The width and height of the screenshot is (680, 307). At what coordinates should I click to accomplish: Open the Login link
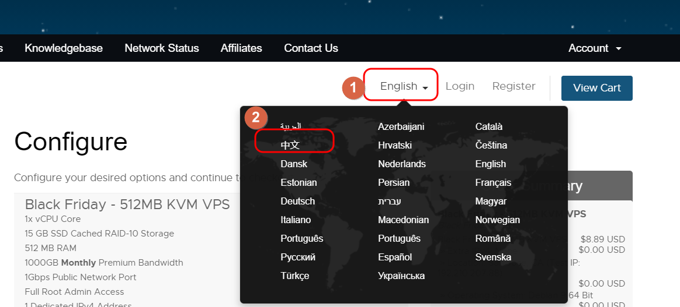click(x=460, y=86)
